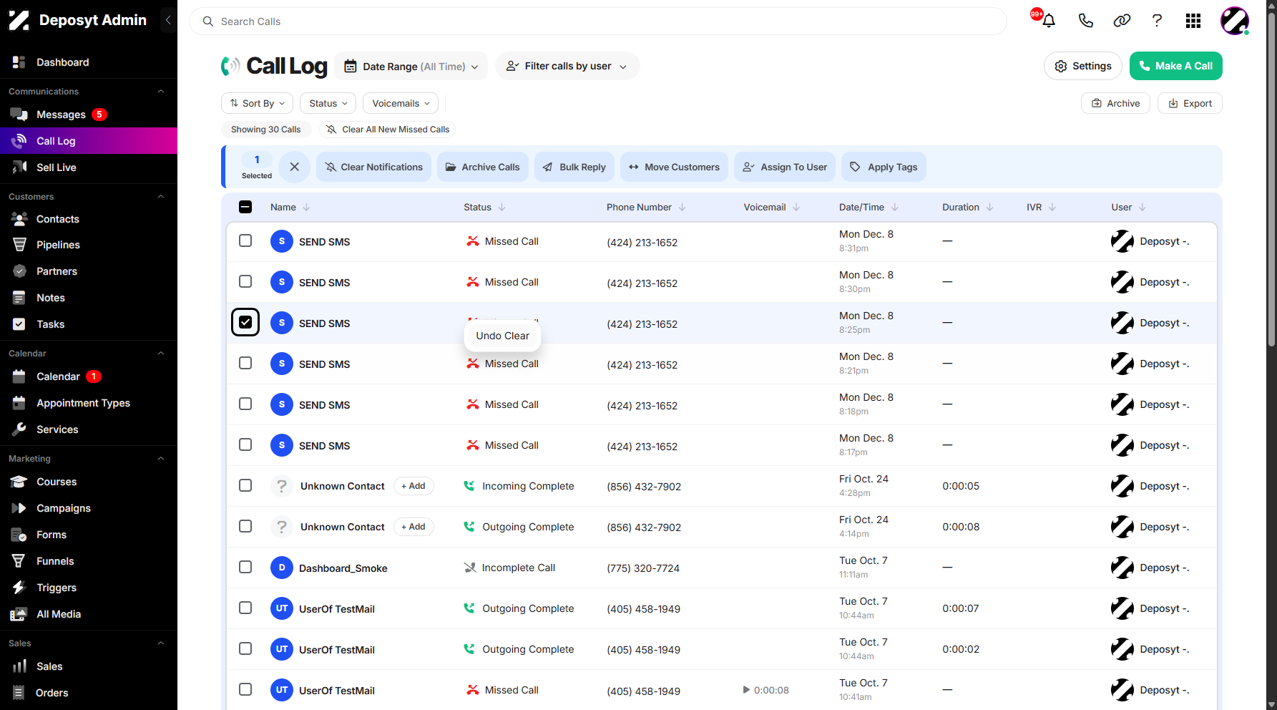The image size is (1277, 710).
Task: Click the Archive Calls bulk action
Action: (x=483, y=167)
